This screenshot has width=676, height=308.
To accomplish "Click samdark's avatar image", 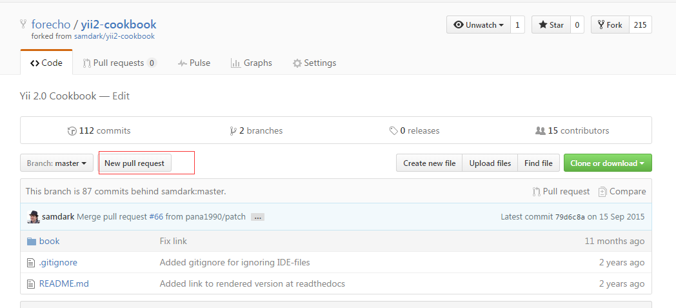I will click(33, 217).
